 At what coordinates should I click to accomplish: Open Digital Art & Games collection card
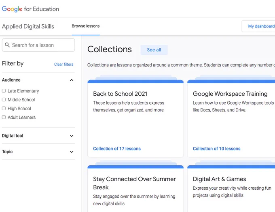coord(231,188)
